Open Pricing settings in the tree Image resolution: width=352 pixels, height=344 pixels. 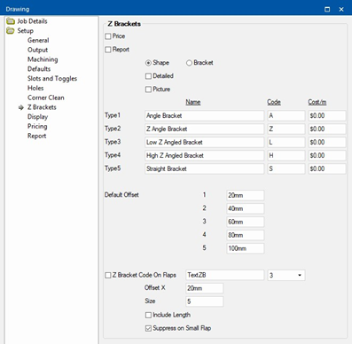tap(37, 127)
